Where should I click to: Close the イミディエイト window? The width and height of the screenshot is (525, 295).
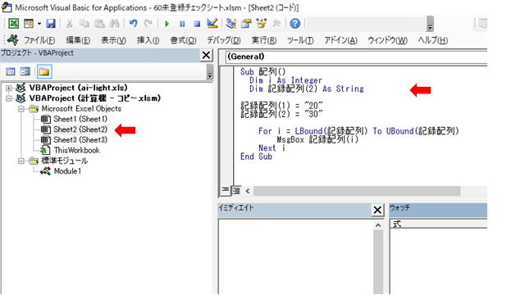pyautogui.click(x=377, y=210)
